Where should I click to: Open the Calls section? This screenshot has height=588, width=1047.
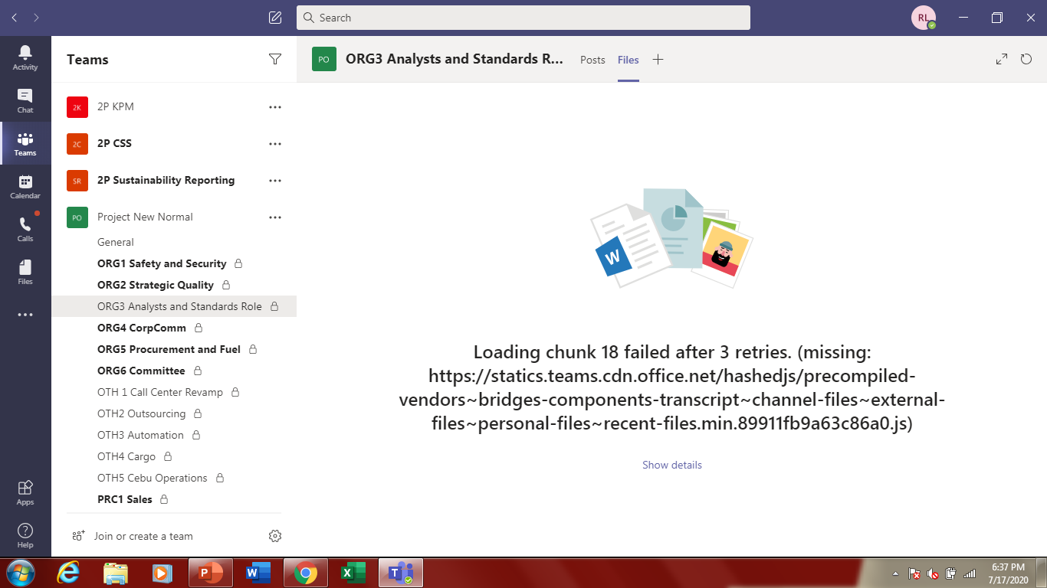tap(25, 229)
